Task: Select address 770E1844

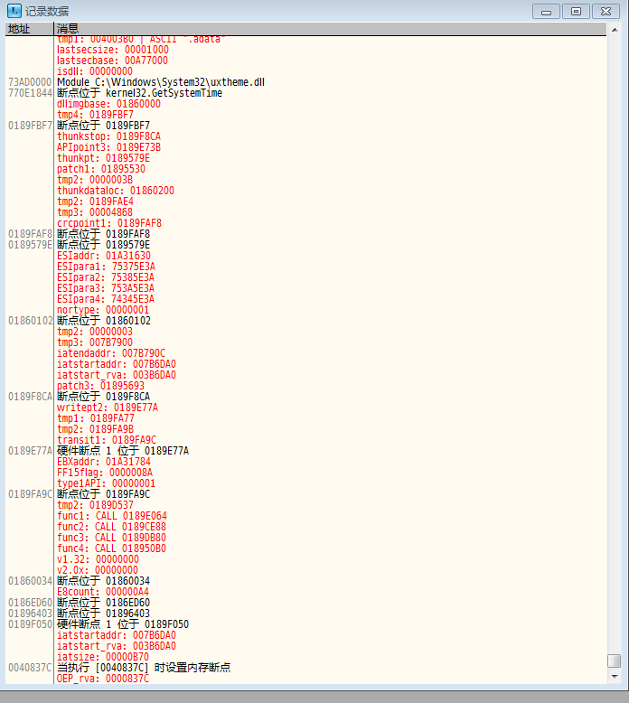Action: coord(30,93)
